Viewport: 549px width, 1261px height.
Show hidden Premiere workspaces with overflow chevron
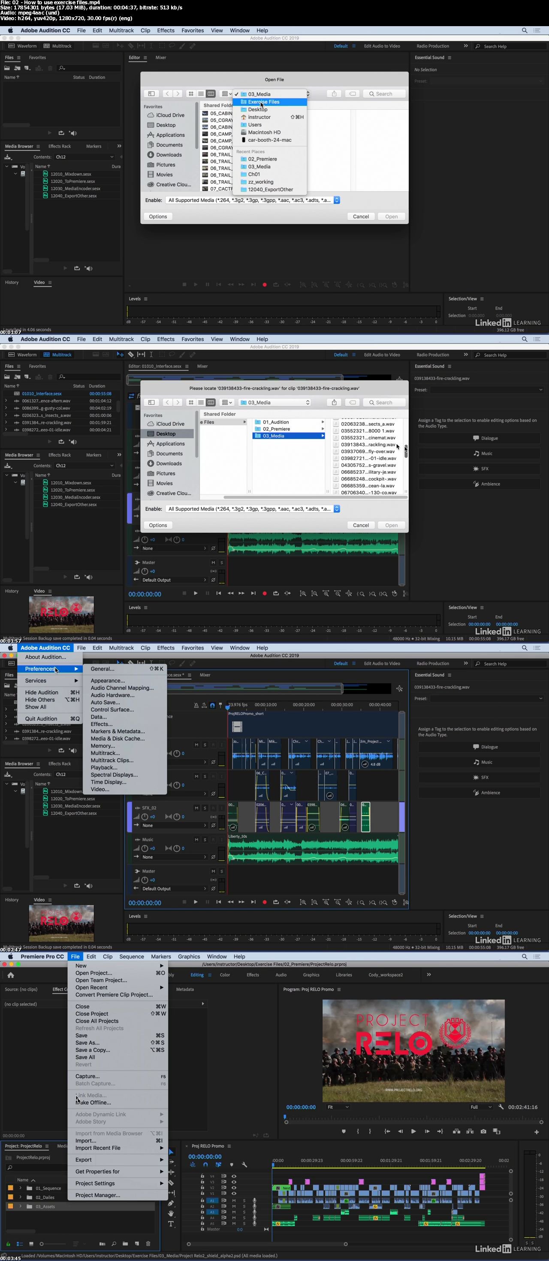[428, 975]
